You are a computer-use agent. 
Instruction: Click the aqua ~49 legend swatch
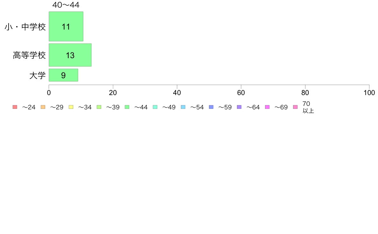coord(155,107)
